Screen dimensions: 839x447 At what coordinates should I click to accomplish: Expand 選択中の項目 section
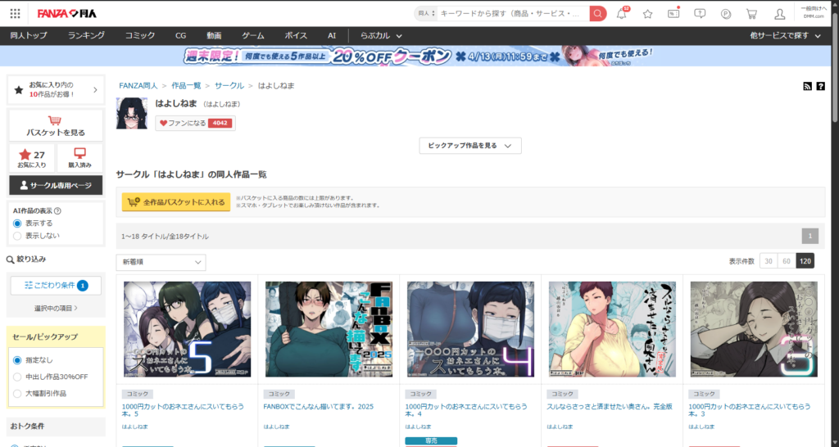pyautogui.click(x=56, y=308)
